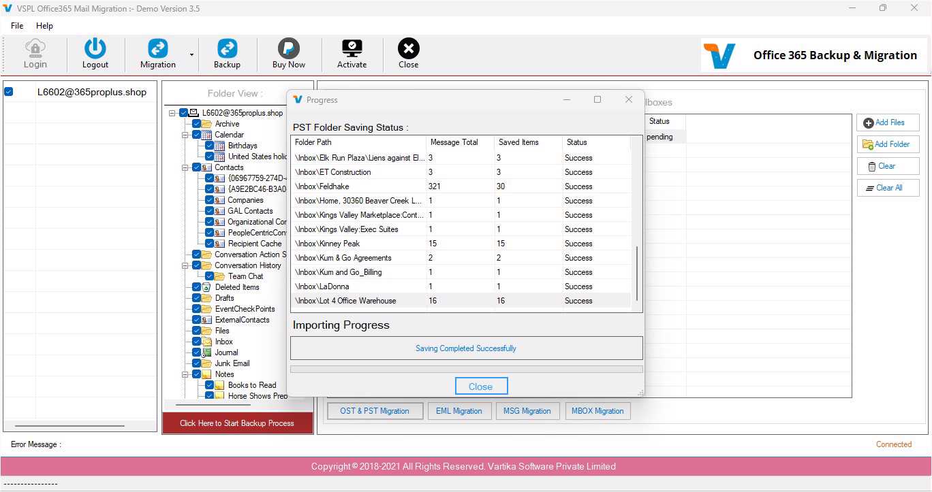
Task: Click the Login cloud lock icon
Action: [x=35, y=48]
